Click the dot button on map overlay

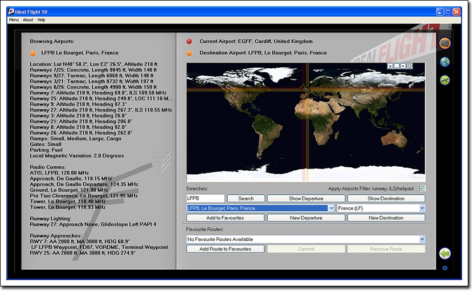pos(403,66)
